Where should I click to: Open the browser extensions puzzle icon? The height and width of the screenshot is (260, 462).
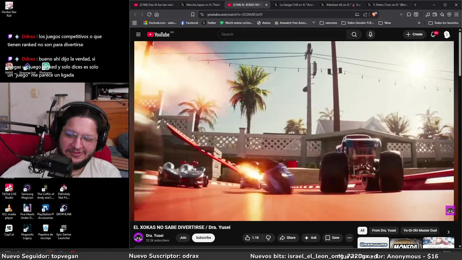click(x=409, y=14)
